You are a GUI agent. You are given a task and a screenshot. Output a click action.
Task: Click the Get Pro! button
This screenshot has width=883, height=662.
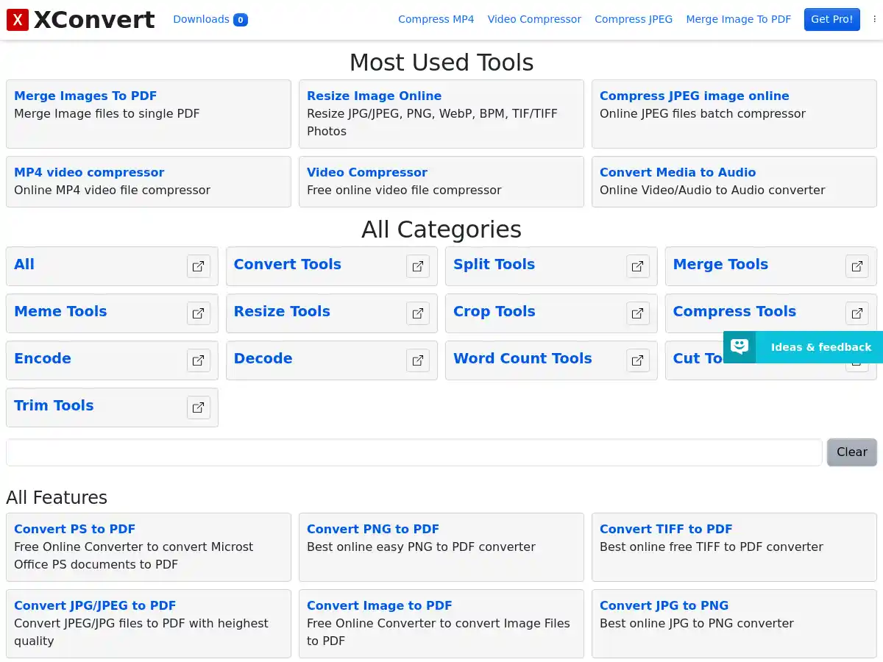(x=831, y=19)
